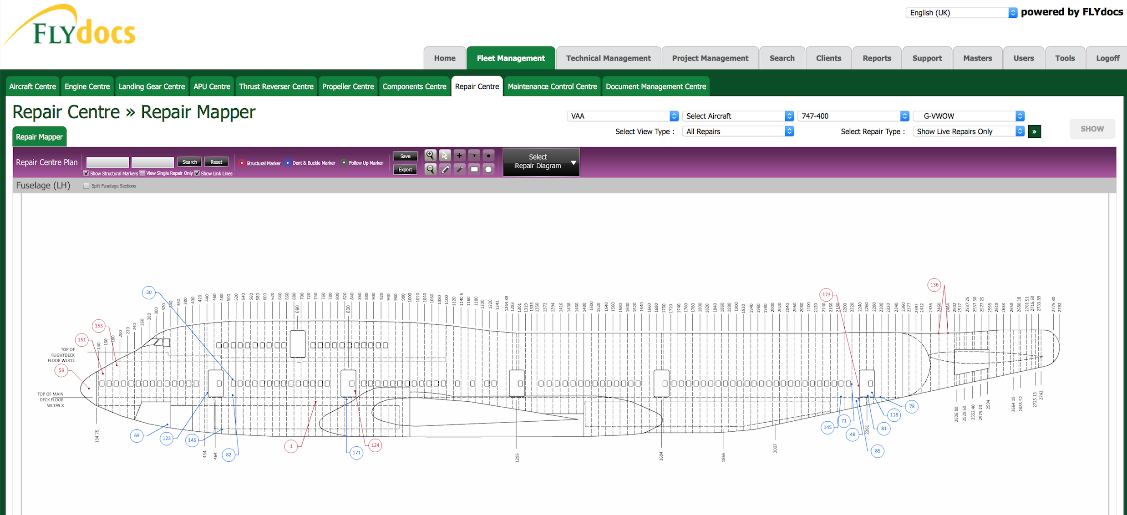Select the rectangle shape tool
This screenshot has width=1127, height=515.
pyautogui.click(x=474, y=169)
